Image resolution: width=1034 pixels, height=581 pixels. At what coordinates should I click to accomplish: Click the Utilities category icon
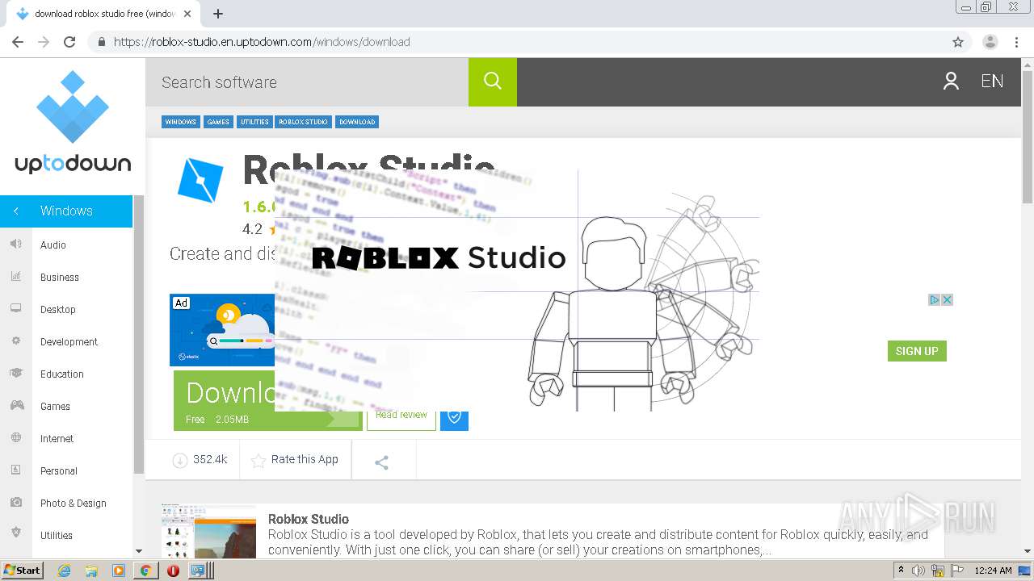[x=16, y=533]
